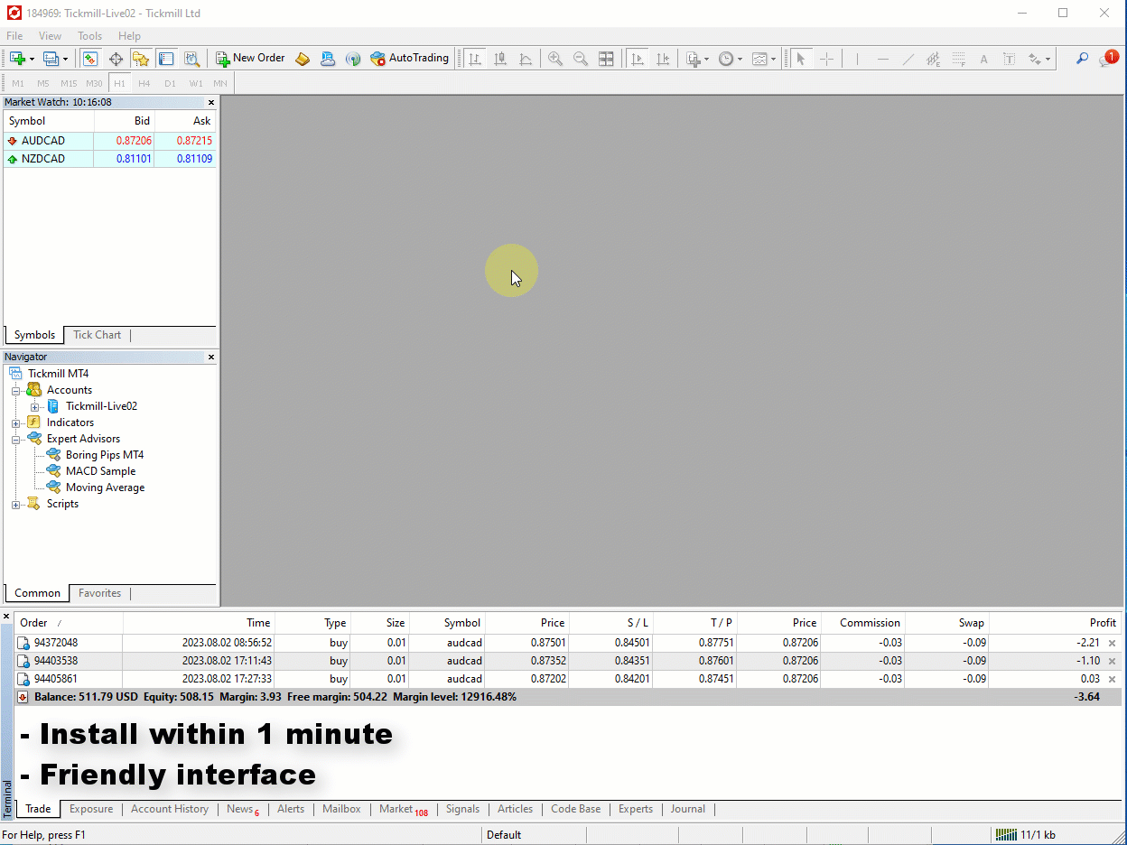
Task: Expand the Scripts tree node
Action: 16,504
